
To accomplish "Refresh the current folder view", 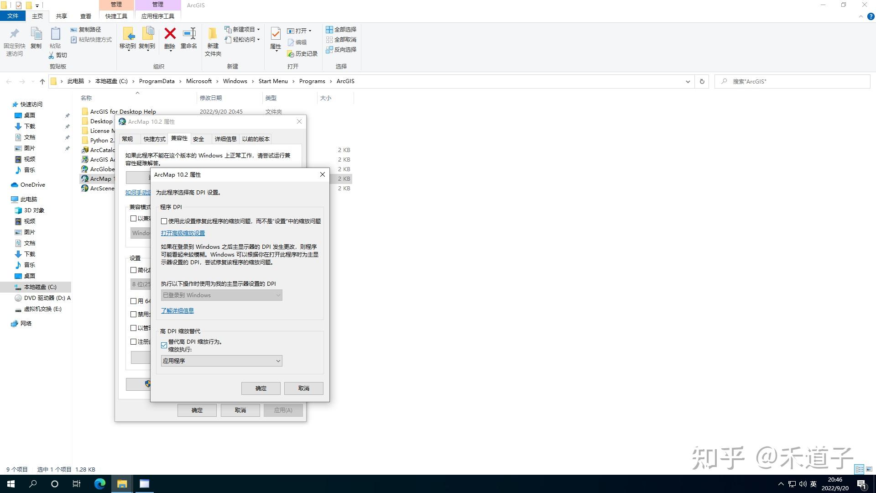I will [x=702, y=81].
